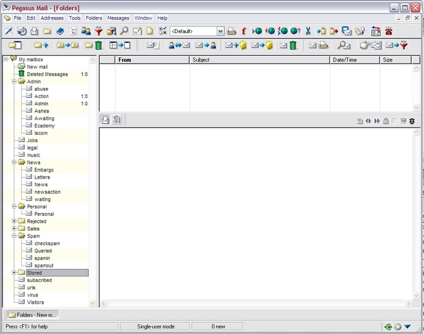Open the File menu
Screen dimensions: 424x334
click(x=18, y=18)
